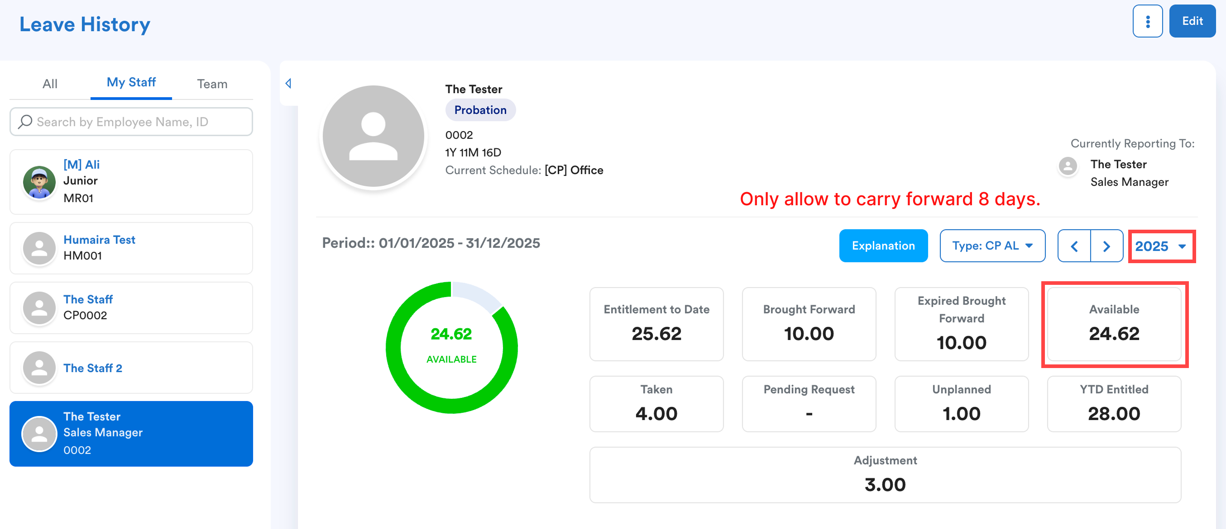The width and height of the screenshot is (1226, 529).
Task: Click [M] Ali's avatar picture
Action: click(x=39, y=182)
